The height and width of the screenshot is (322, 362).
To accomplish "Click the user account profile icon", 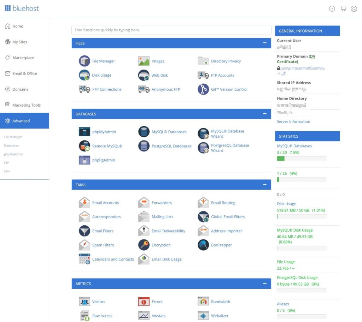I will pyautogui.click(x=354, y=9).
